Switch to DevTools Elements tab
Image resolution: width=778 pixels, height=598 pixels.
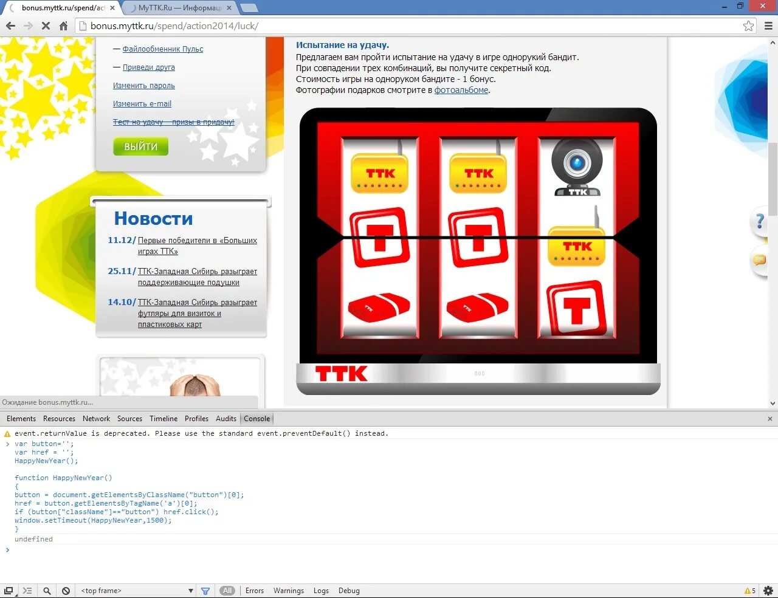pos(21,419)
